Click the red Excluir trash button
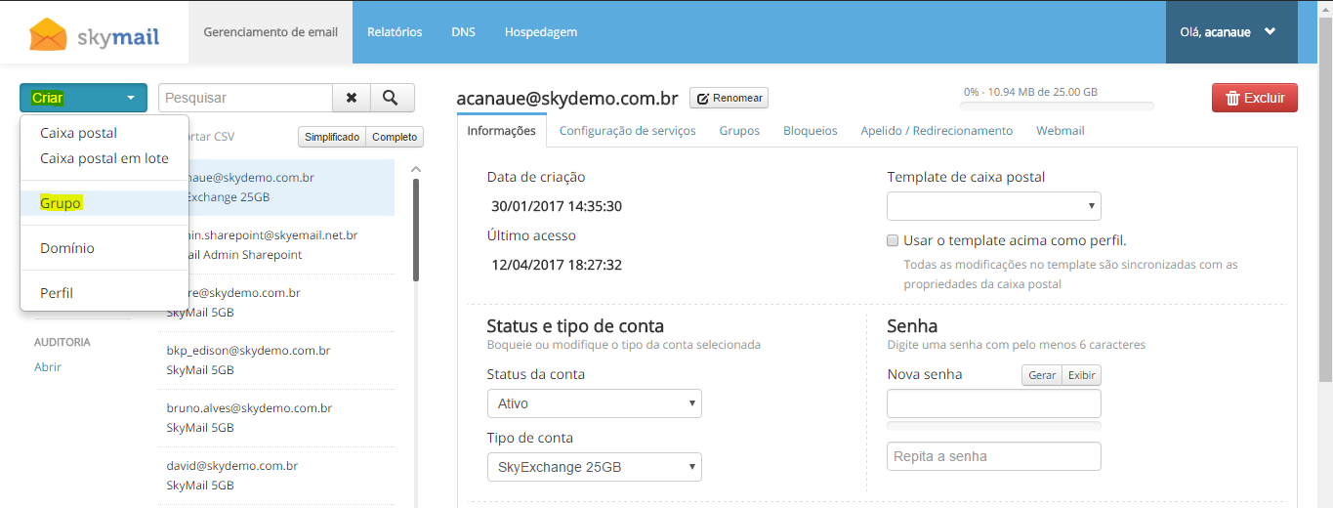The width and height of the screenshot is (1333, 508). 1254,98
